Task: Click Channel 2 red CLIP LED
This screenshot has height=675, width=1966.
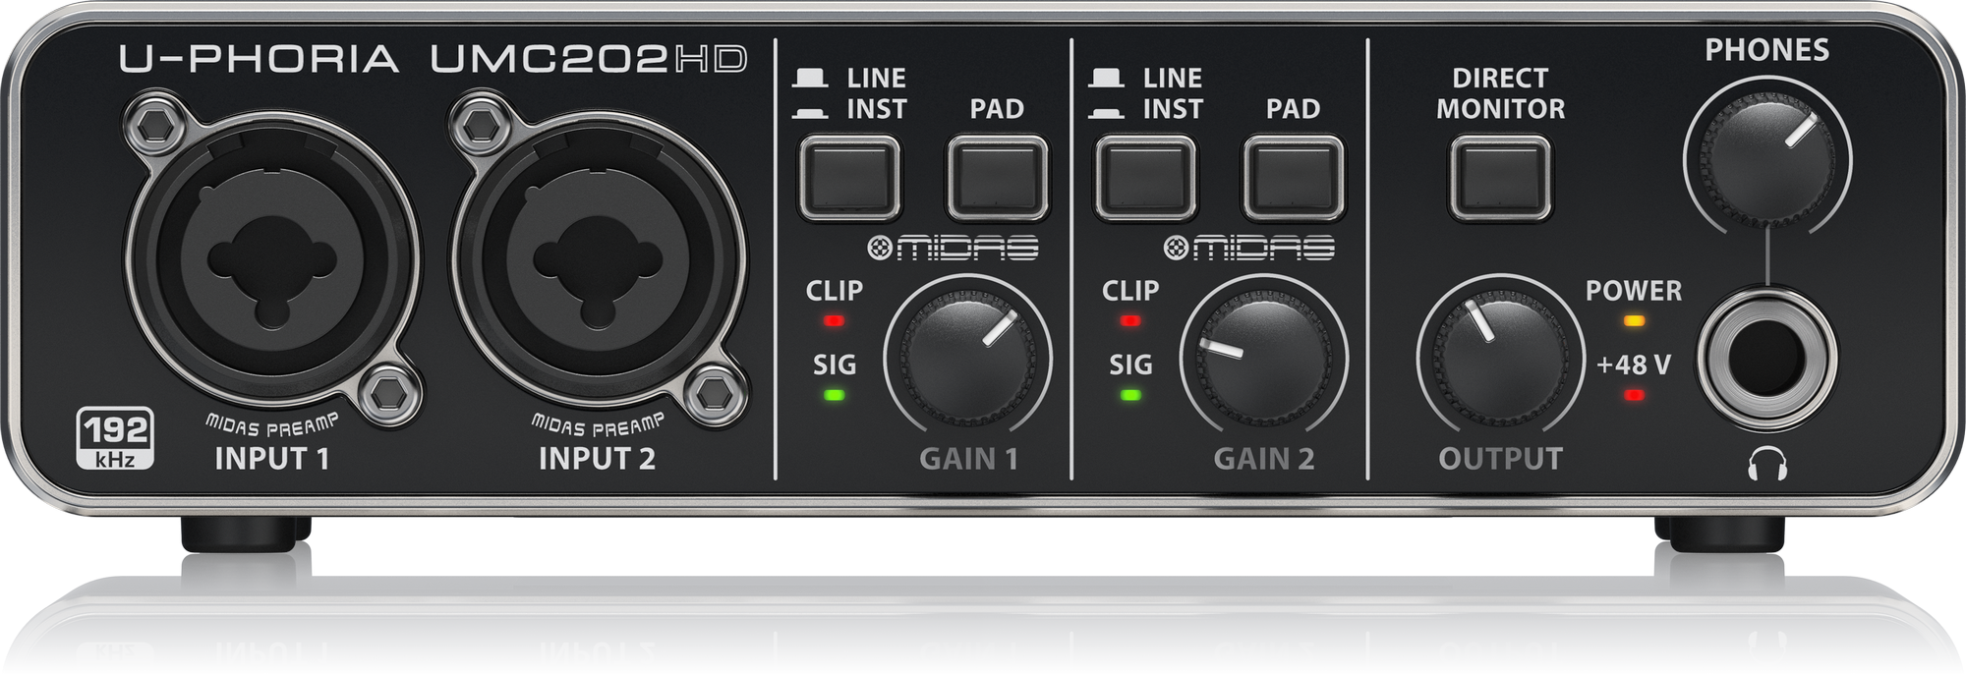Action: (x=1129, y=321)
